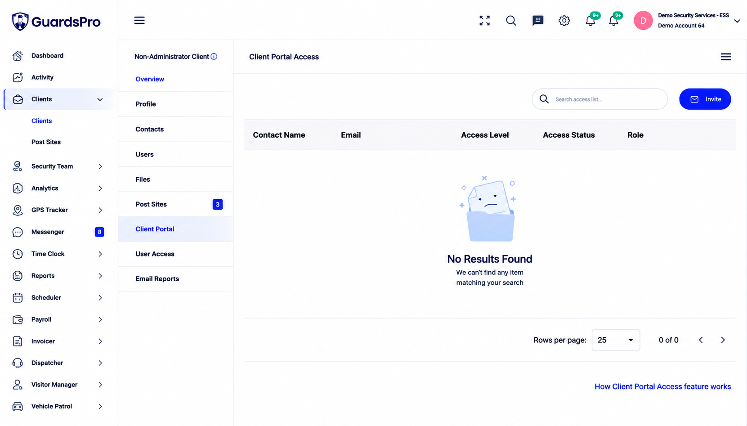Click the Invoicer document icon

18,341
